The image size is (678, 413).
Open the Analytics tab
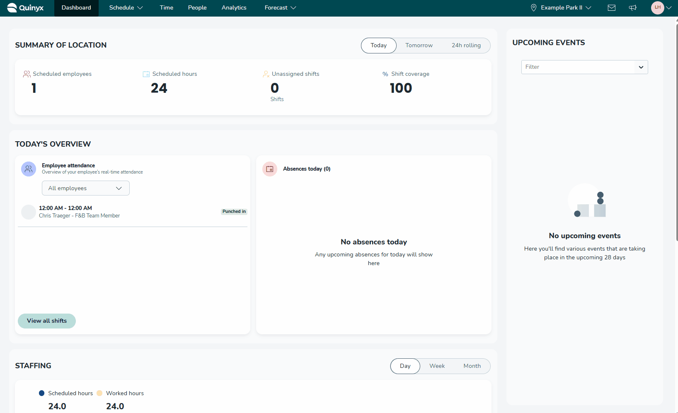[234, 8]
